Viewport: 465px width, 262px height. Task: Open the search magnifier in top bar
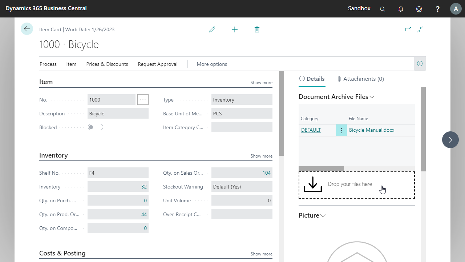pyautogui.click(x=383, y=9)
